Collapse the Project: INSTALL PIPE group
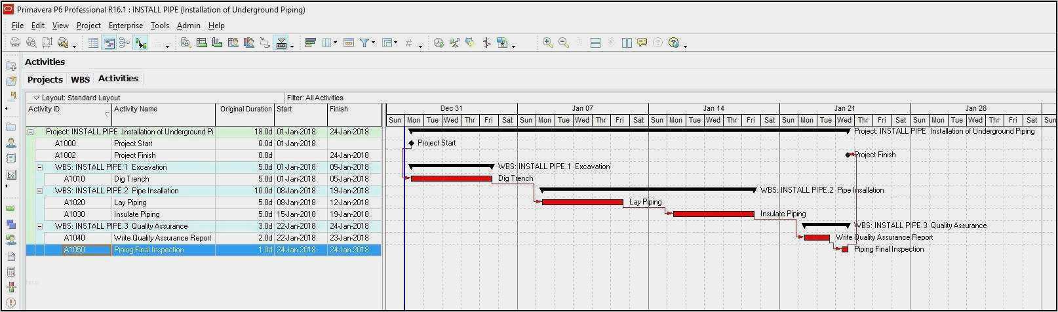The width and height of the screenshot is (1058, 312). 30,132
